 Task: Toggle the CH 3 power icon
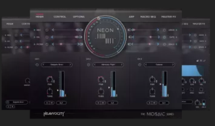pos(140,65)
